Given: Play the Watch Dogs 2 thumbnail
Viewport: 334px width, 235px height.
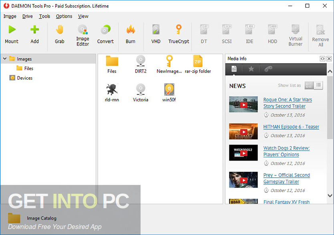Looking at the screenshot, I should point(243,153).
